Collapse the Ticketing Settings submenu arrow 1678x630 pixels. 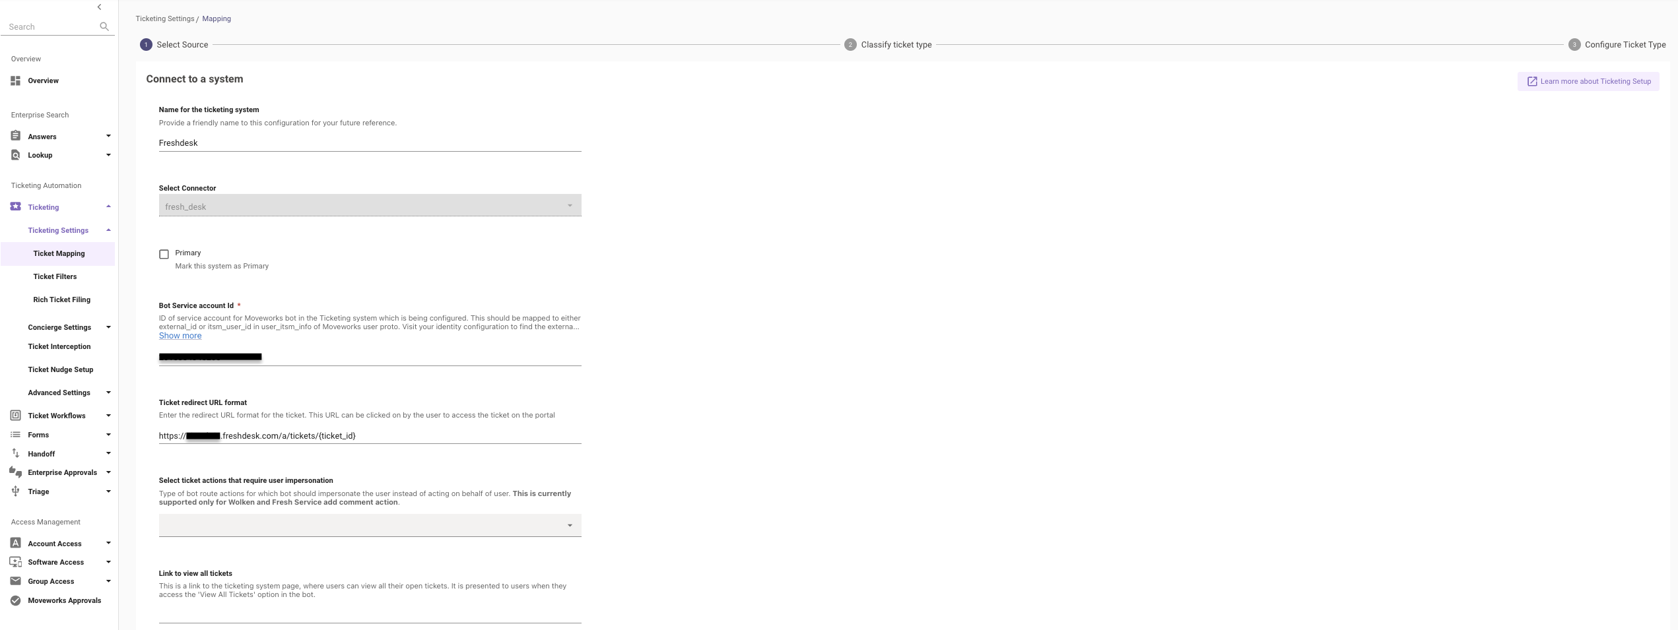[108, 230]
